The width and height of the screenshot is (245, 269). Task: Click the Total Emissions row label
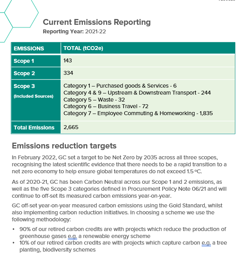[34, 127]
